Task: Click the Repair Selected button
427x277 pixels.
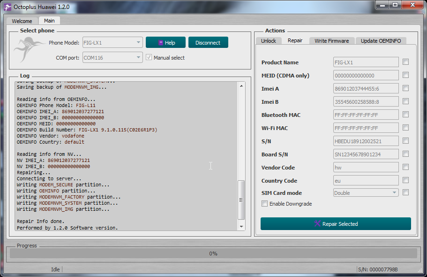Action: click(x=336, y=224)
